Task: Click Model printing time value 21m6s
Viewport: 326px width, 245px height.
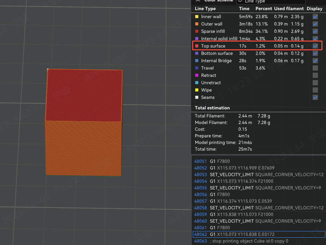Action: pyautogui.click(x=245, y=142)
